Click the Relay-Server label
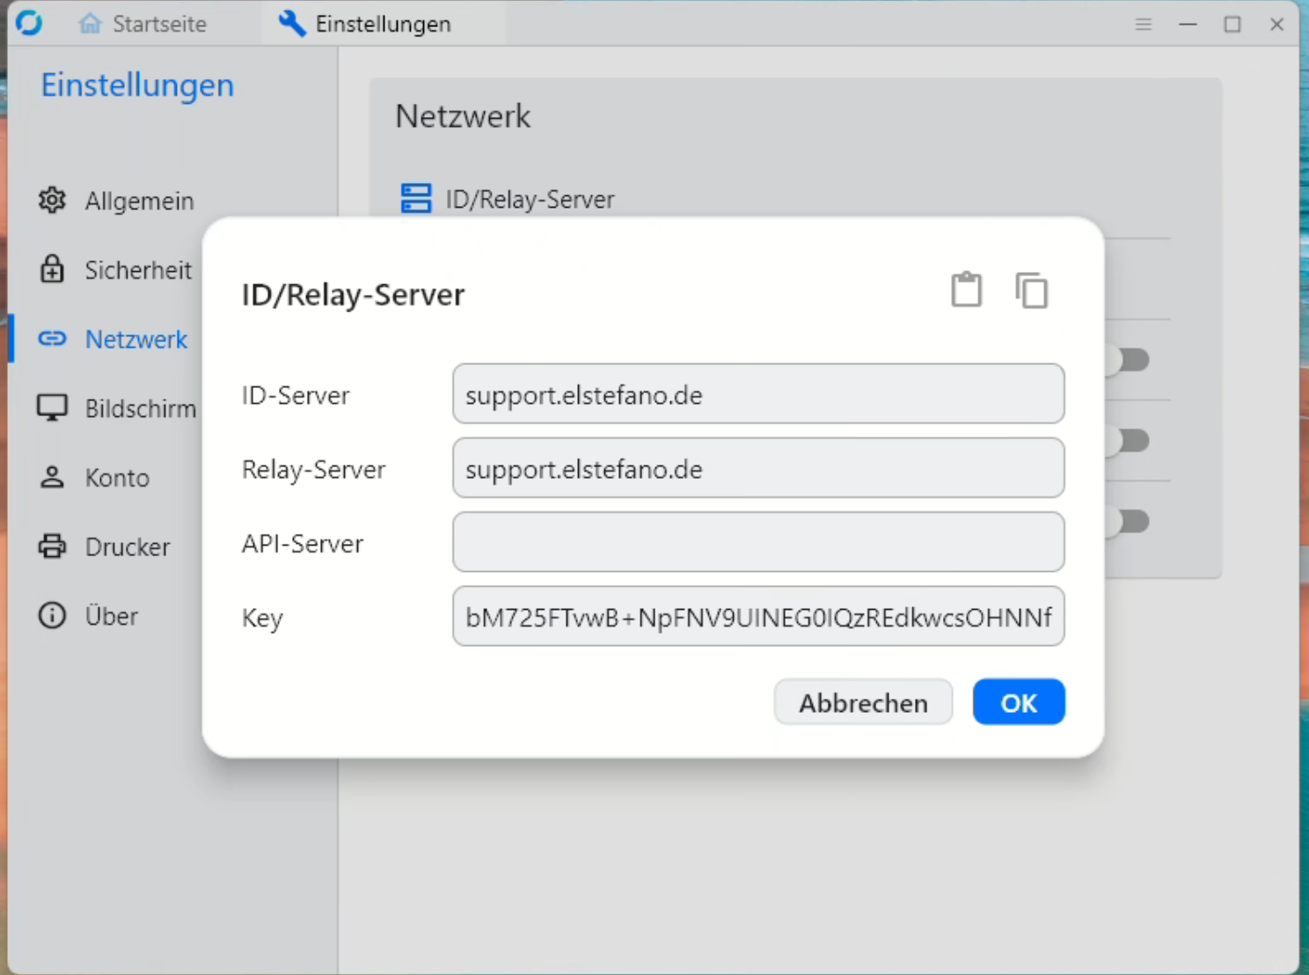Screen dimensions: 1309x975 coord(314,469)
